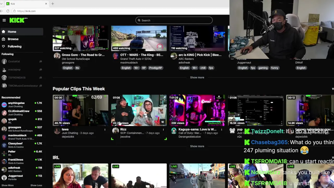Open recommended channel Classybeef
334x188 pixels.
point(22,145)
